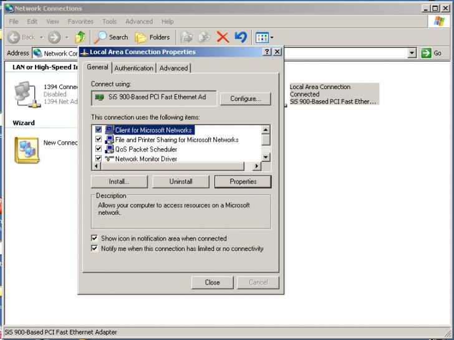Image resolution: width=454 pixels, height=340 pixels.
Task: Toggle Notify me about limited connectivity checkbox
Action: pyautogui.click(x=94, y=248)
